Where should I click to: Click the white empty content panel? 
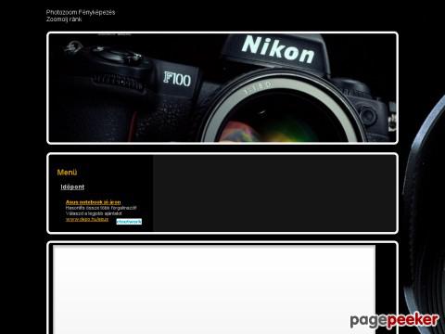tap(214, 289)
